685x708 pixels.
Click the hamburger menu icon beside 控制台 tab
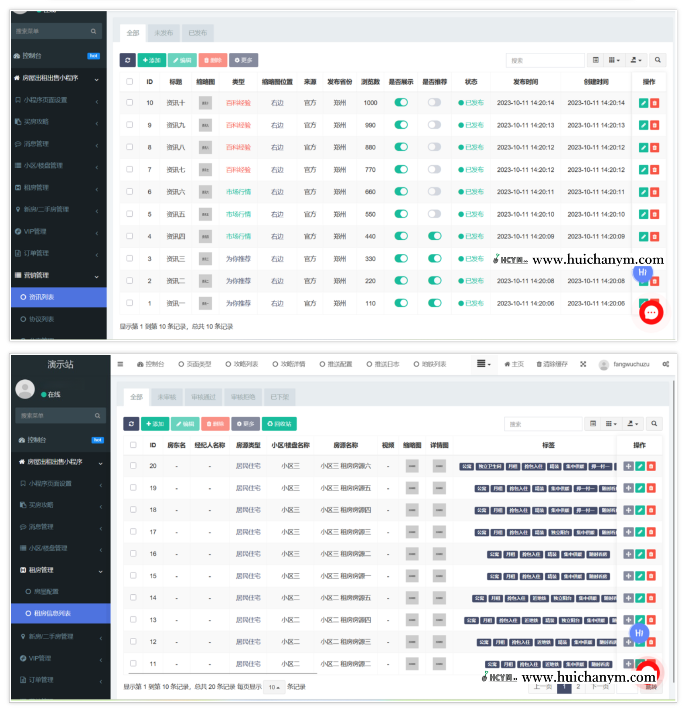tap(120, 364)
